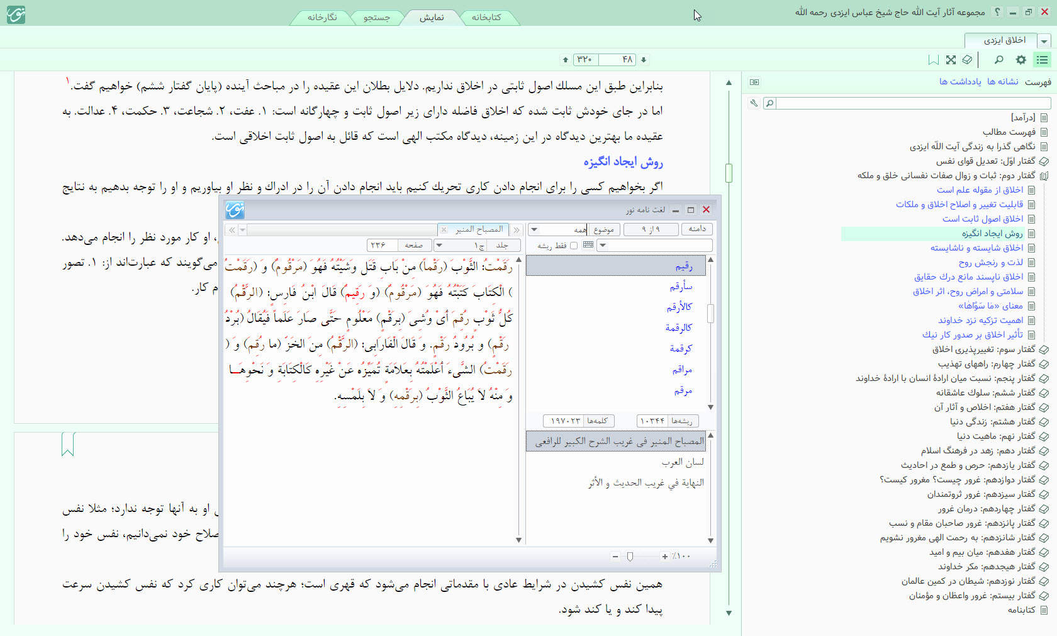The image size is (1057, 636).
Task: Enter full screen with the expand-arrows icon
Action: point(951,60)
